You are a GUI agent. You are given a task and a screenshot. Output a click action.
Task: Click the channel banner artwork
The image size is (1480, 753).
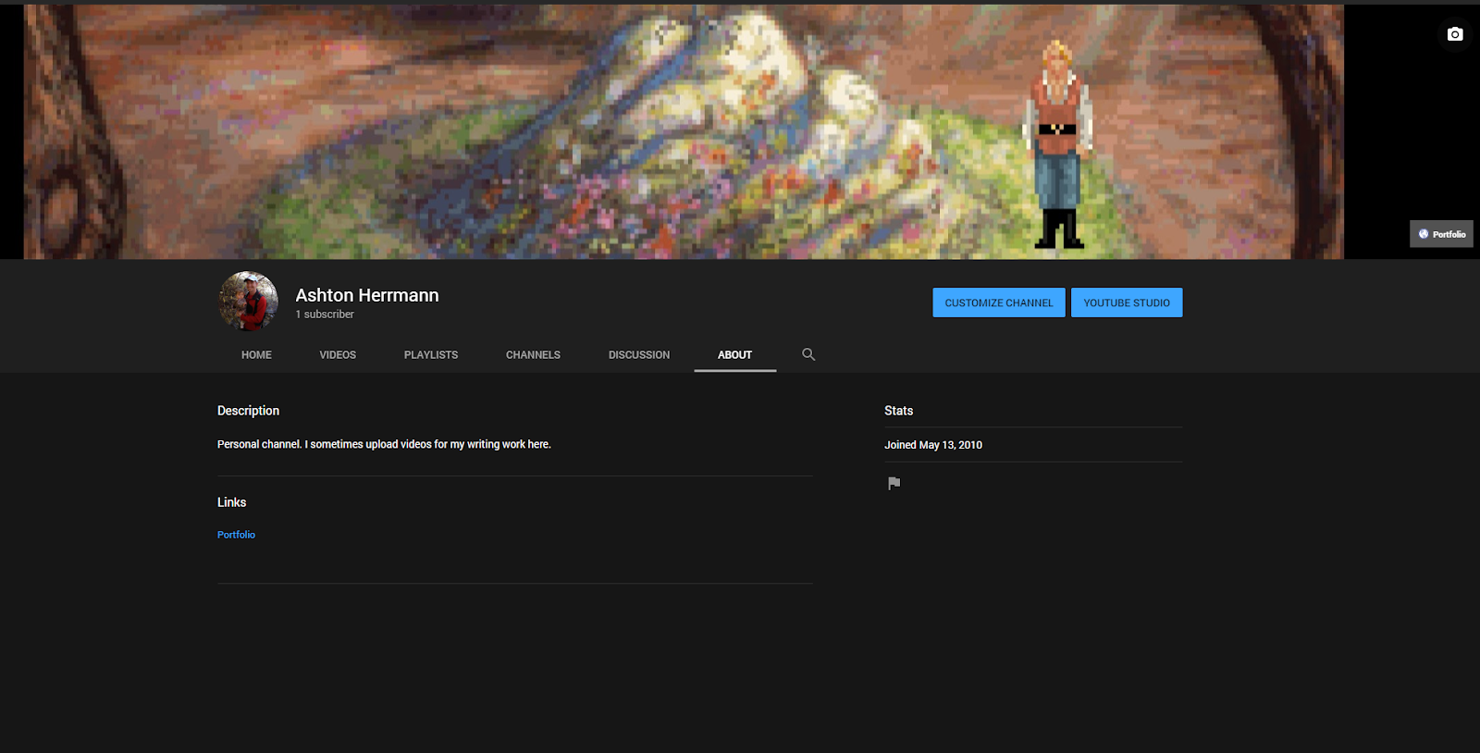click(684, 131)
